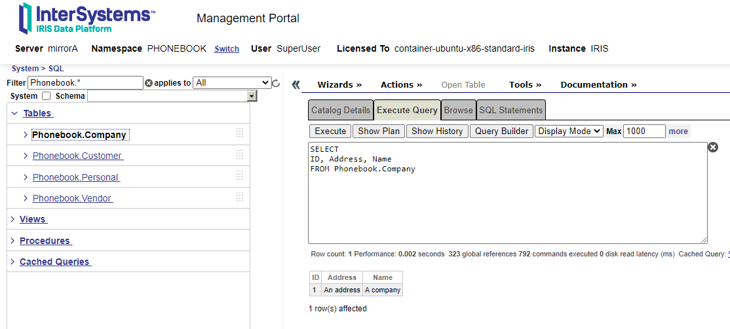Clear the query text with the X icon
This screenshot has height=329, width=730.
point(713,147)
